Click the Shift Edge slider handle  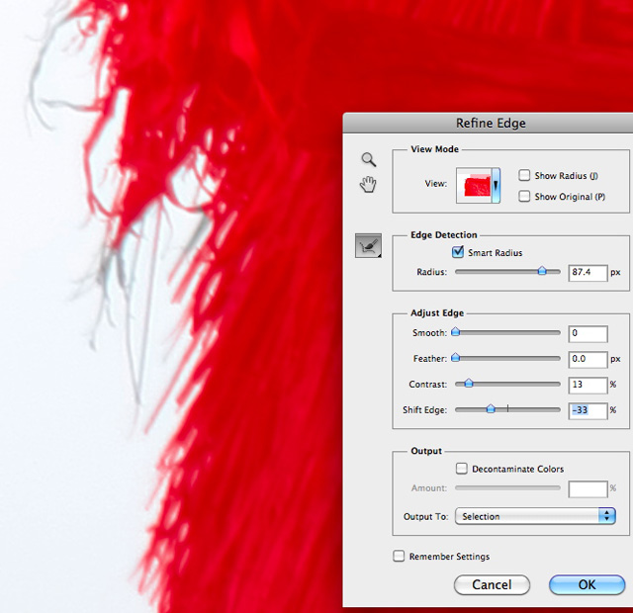[x=491, y=409]
